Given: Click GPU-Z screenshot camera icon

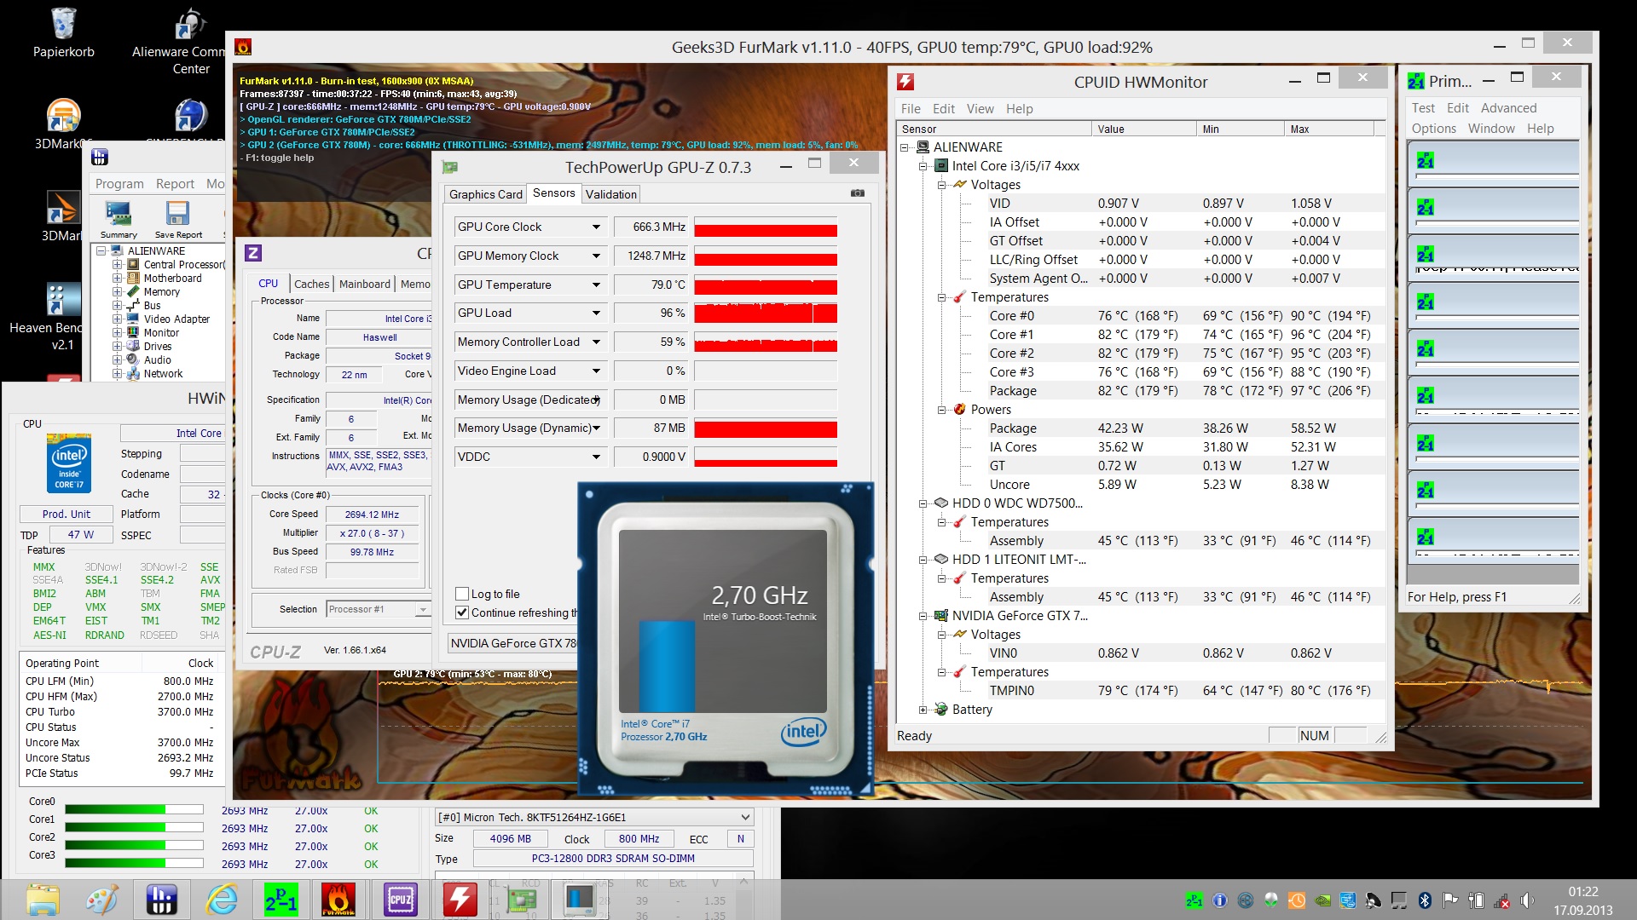Looking at the screenshot, I should click(x=857, y=193).
